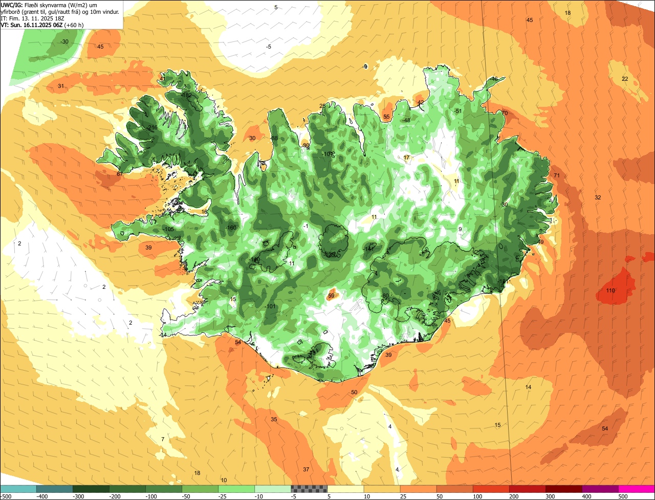Click the -216 value in the Westfjords

pos(151,127)
